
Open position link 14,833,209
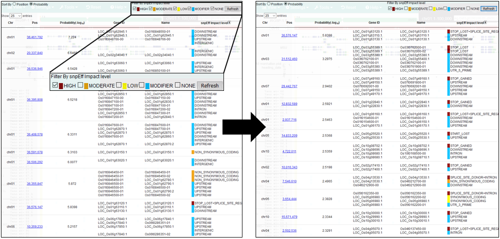point(289,135)
